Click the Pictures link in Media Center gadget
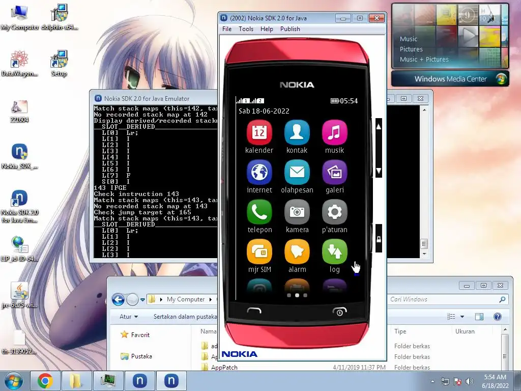The height and width of the screenshot is (391, 521). pos(411,49)
